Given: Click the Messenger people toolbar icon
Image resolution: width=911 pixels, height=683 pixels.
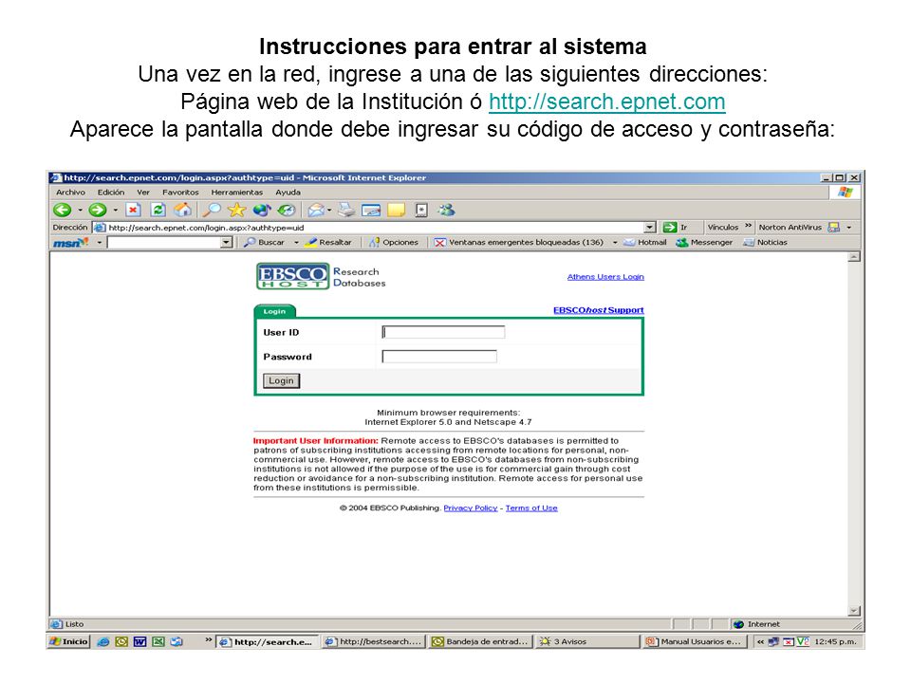Looking at the screenshot, I should tap(446, 210).
